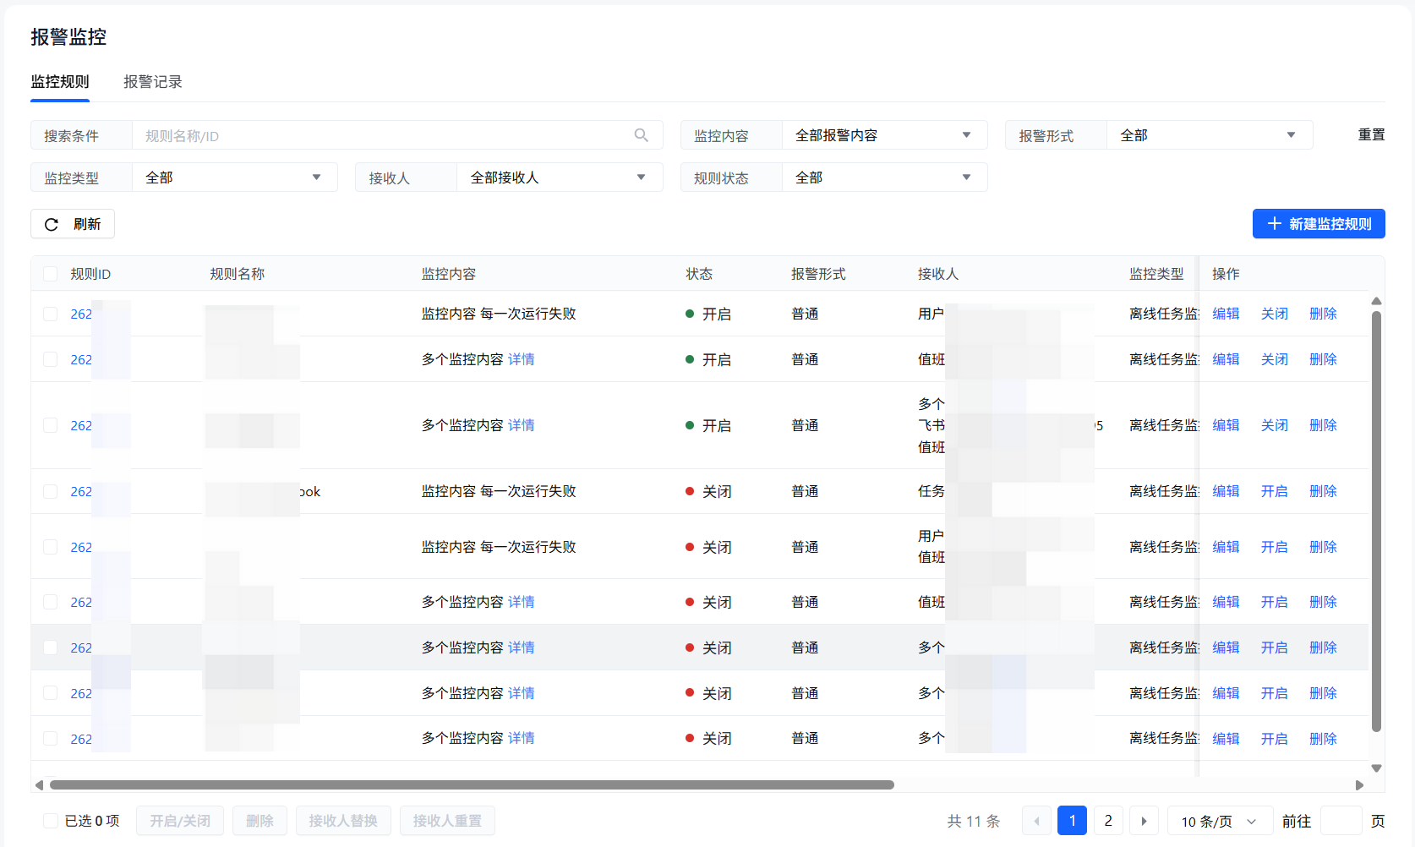This screenshot has width=1415, height=847.
Task: Open the 报警形式 dropdown
Action: coord(1209,135)
